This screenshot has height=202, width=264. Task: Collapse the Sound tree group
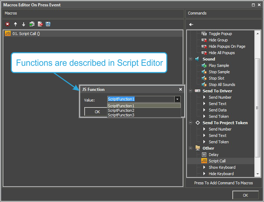[x=191, y=59]
